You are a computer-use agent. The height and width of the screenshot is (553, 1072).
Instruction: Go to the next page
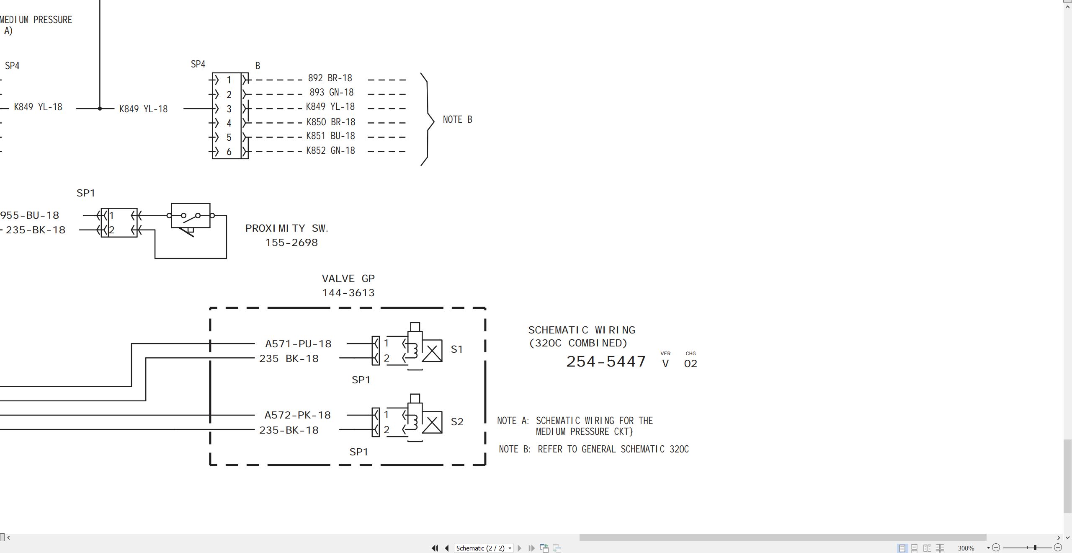[x=520, y=548]
